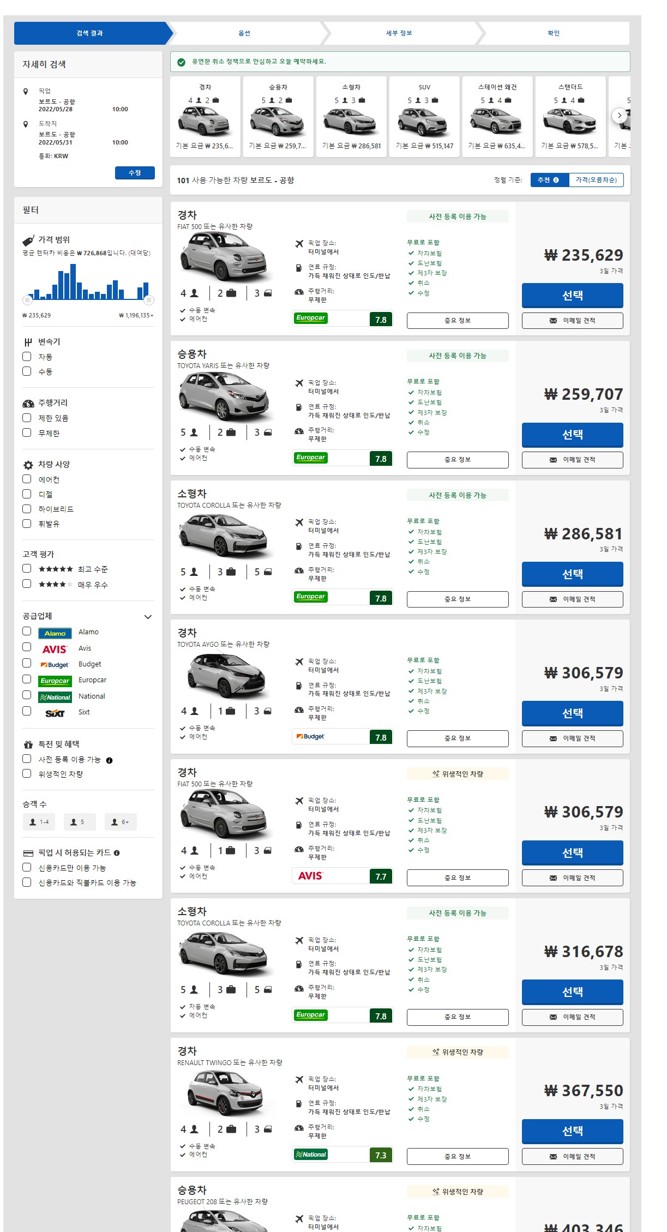Enable 자동 transmission checkbox

click(x=27, y=356)
